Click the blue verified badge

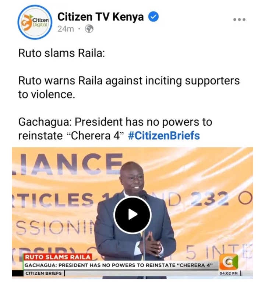(153, 16)
